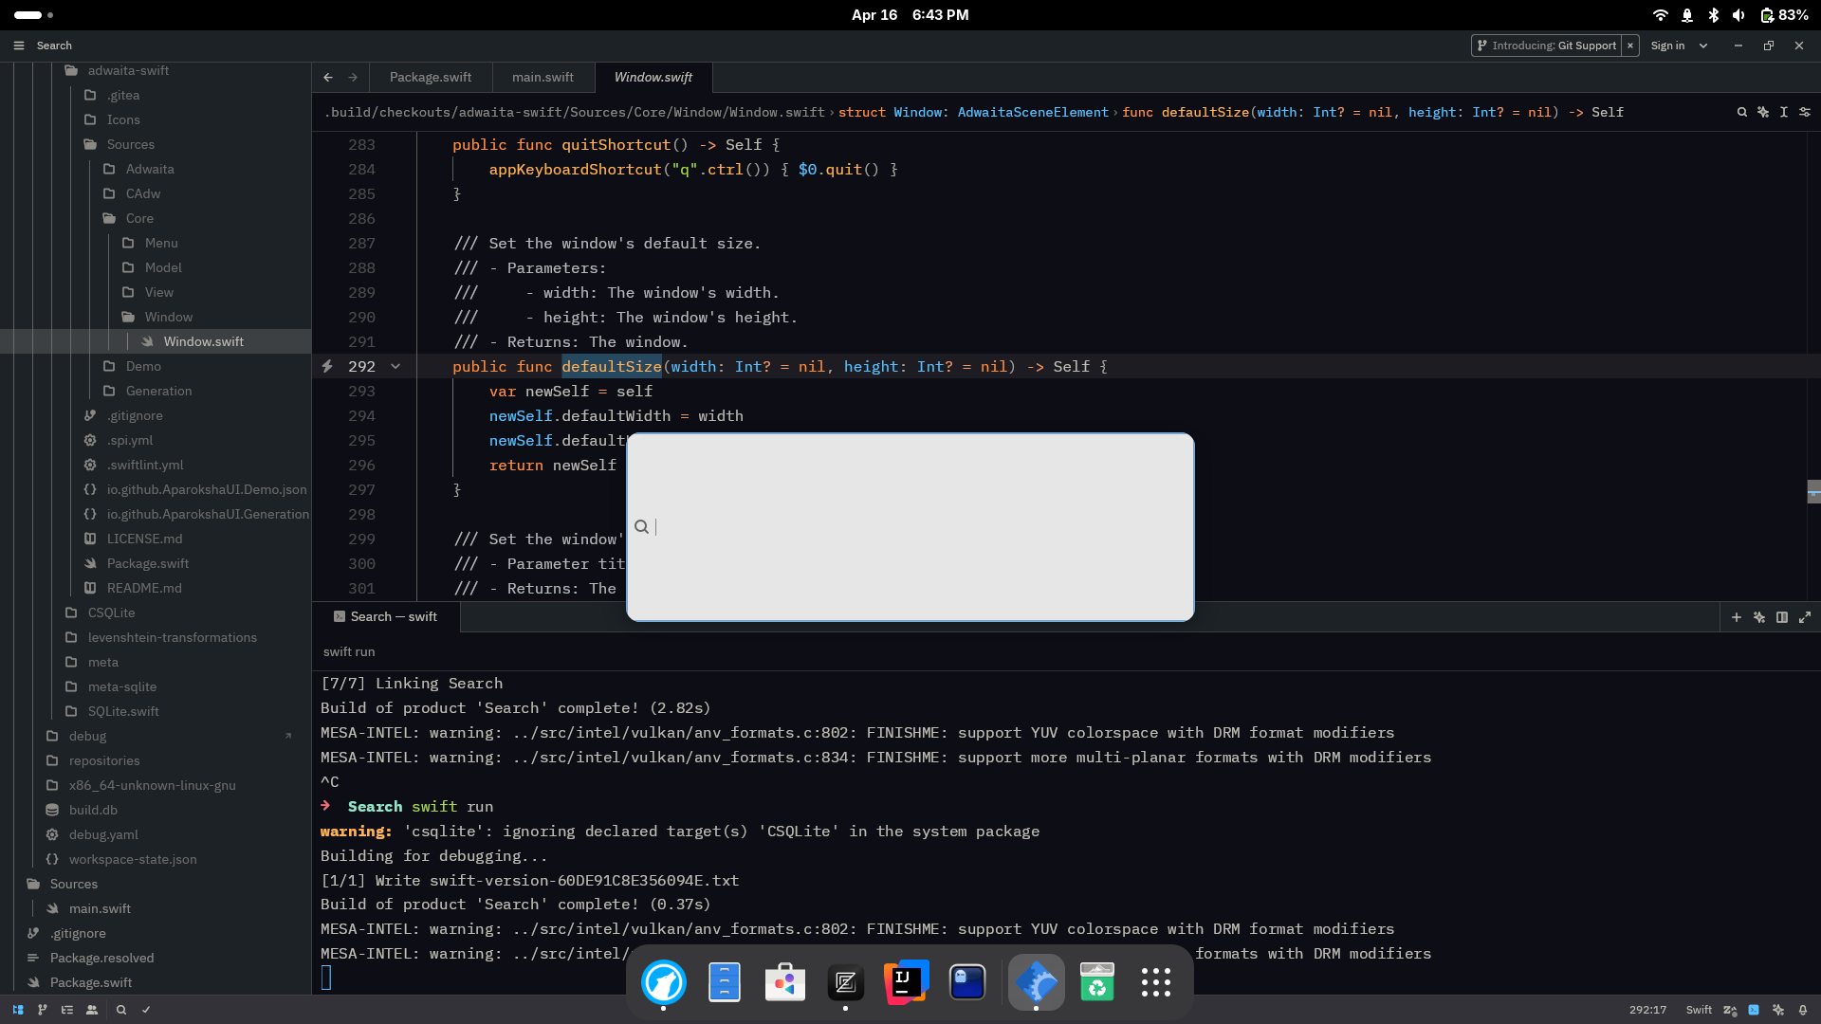Click the Swift language selector

[x=1698, y=1010]
